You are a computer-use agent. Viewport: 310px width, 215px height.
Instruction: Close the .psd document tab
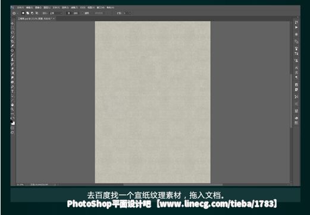[54, 18]
